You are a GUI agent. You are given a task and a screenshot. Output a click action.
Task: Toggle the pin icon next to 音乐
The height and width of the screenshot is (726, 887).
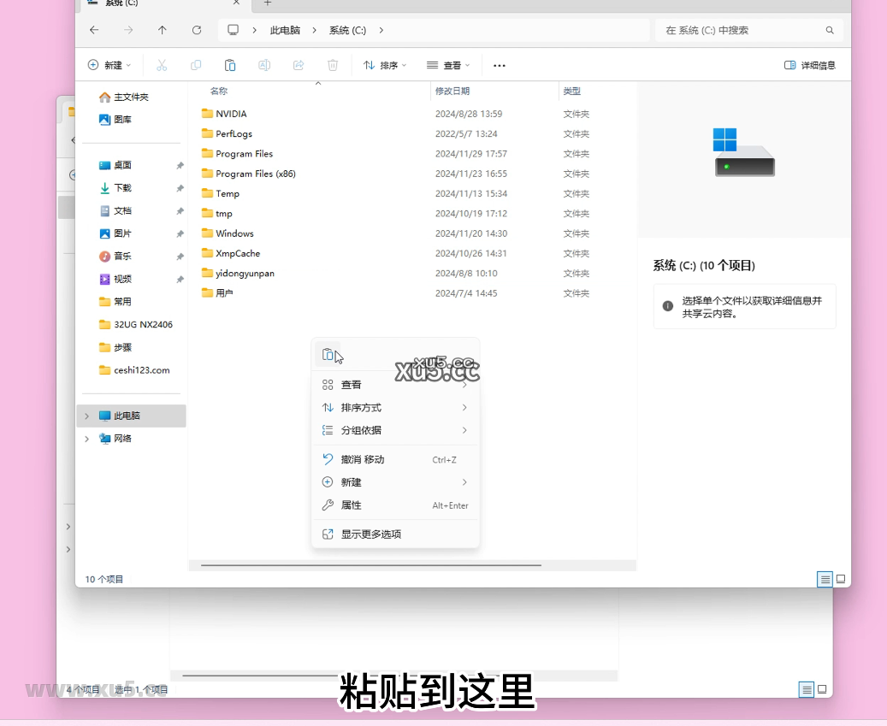[x=182, y=256]
